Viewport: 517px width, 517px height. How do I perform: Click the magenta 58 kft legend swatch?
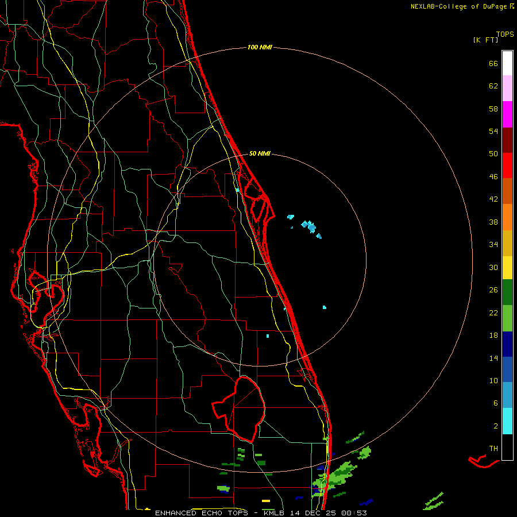coord(507,114)
